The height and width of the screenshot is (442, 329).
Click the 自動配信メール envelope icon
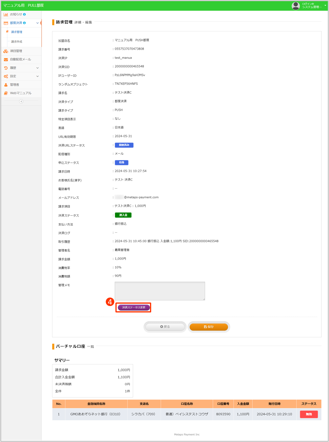[6, 59]
